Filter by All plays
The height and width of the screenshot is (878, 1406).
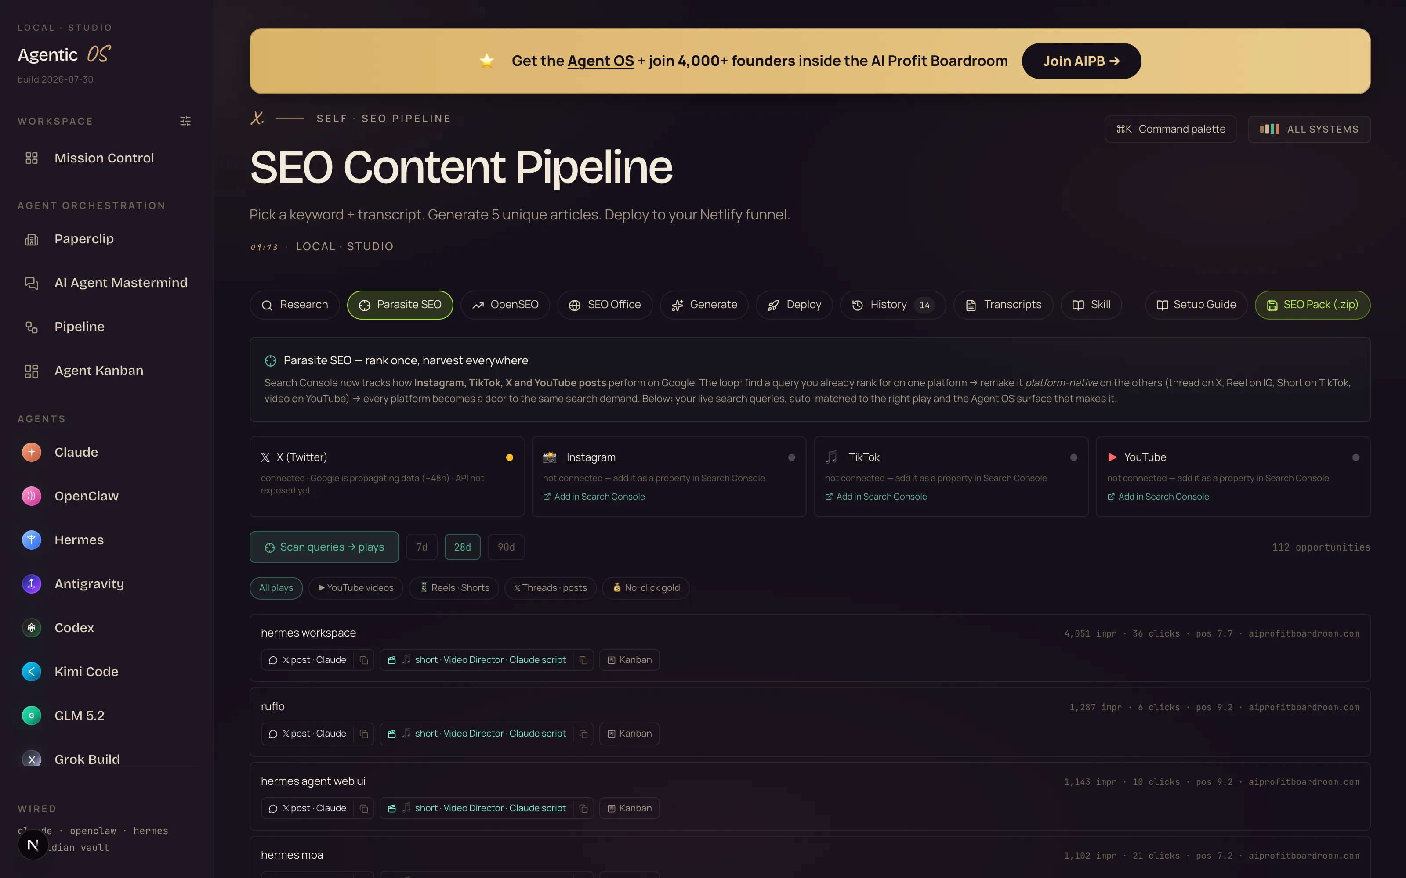click(x=276, y=588)
